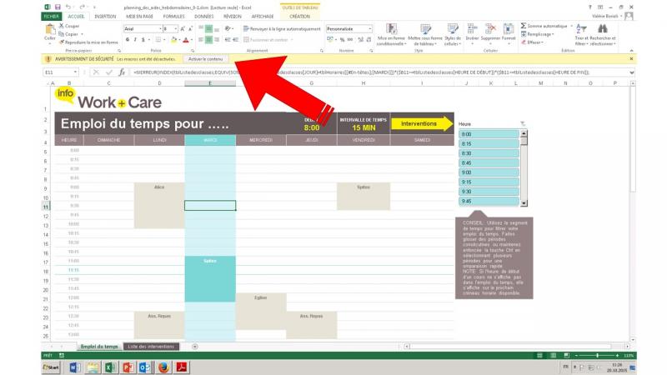Click Trier et filtrer icon
The width and height of the screenshot is (667, 375).
pyautogui.click(x=579, y=33)
